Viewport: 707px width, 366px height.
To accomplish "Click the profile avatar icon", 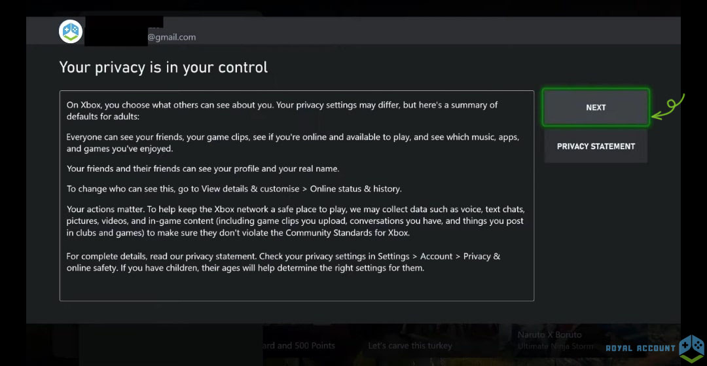I will (71, 32).
